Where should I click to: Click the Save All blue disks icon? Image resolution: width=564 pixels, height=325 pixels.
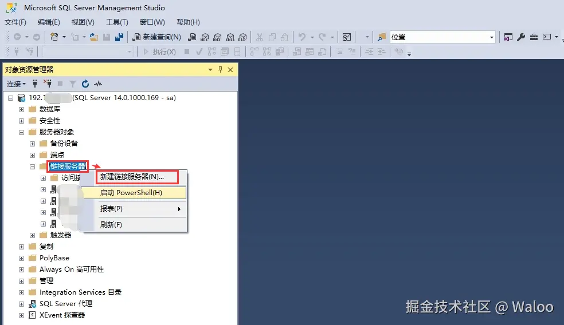119,37
